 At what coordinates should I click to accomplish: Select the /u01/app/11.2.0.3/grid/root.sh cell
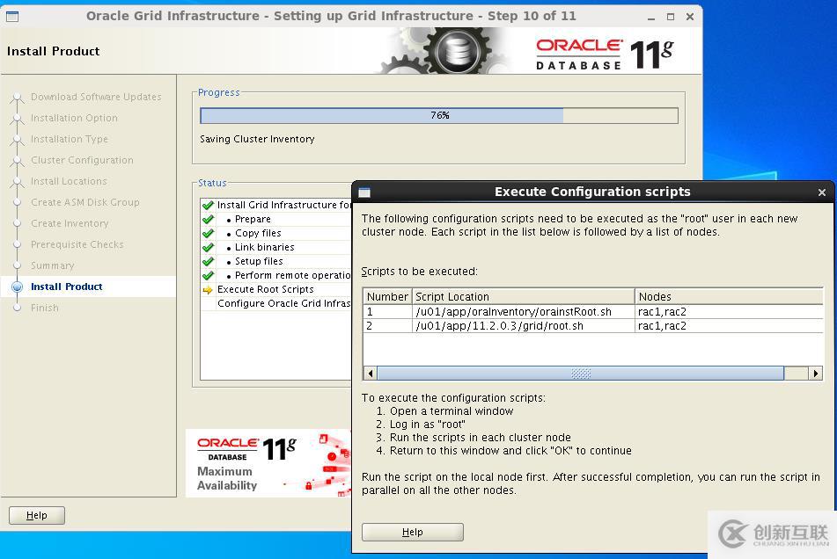523,325
